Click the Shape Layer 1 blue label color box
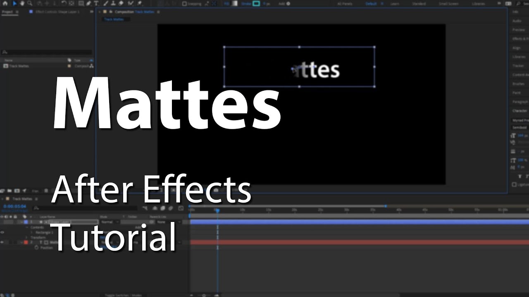This screenshot has width=529, height=297. point(26,222)
